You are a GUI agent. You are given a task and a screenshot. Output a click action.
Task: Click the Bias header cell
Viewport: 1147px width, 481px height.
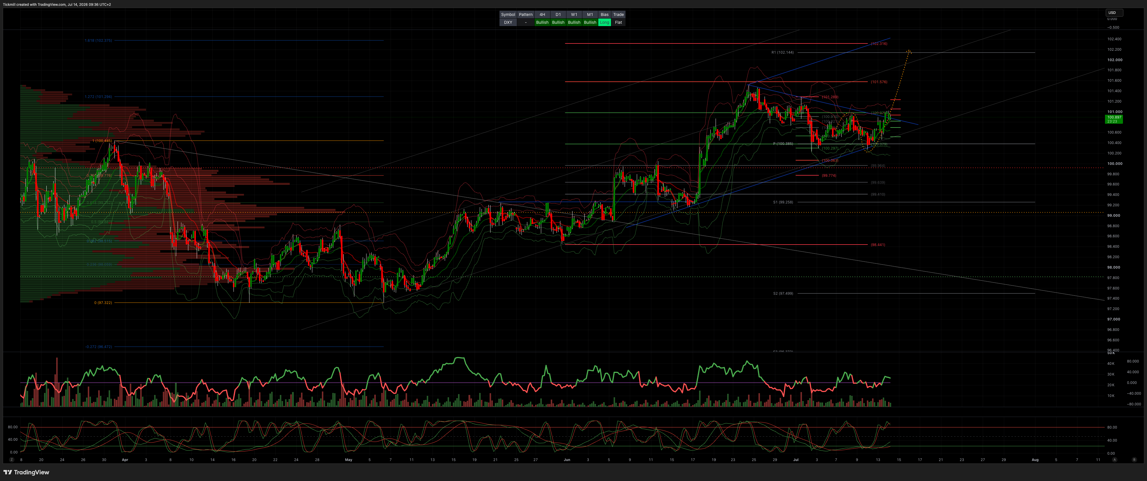click(604, 15)
